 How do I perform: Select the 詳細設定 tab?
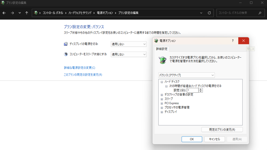click(x=162, y=49)
